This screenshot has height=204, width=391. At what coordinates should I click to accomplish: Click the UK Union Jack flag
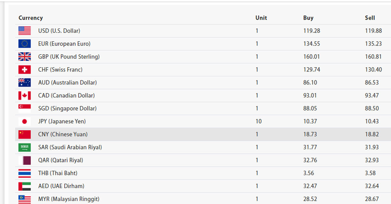coord(24,57)
